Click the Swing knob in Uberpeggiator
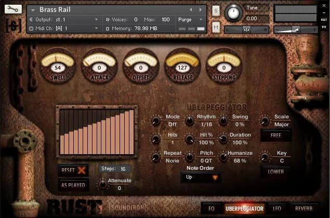Screen dimensions: 330x218 tap(223, 121)
